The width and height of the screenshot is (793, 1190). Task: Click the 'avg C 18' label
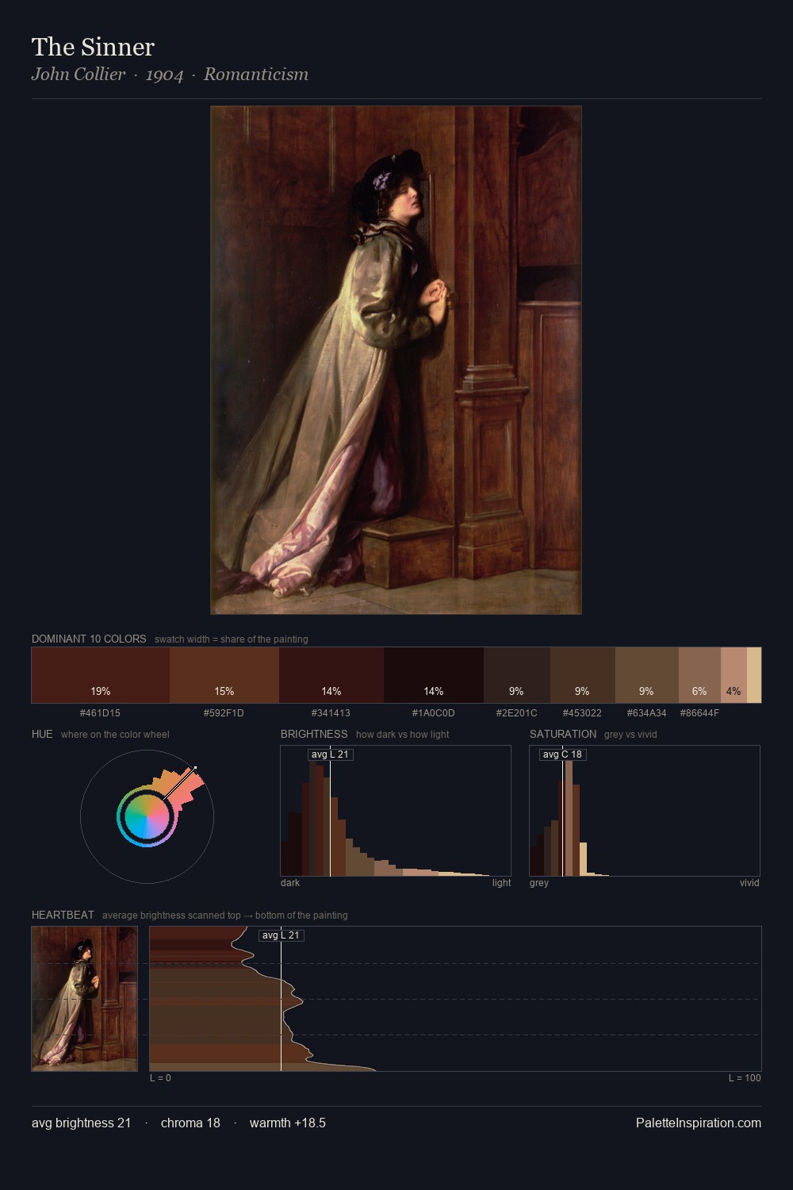pos(562,754)
